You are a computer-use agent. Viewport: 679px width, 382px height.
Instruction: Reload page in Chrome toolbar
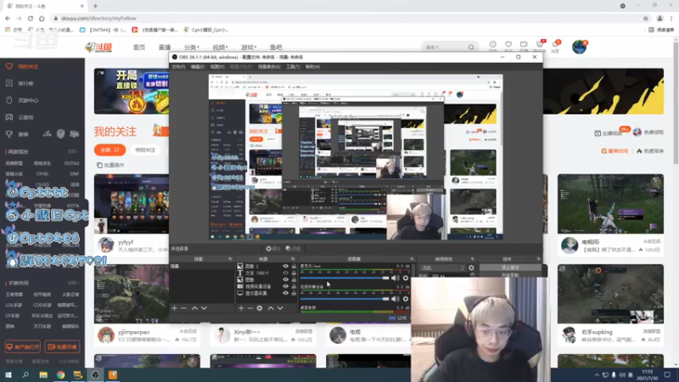(31, 18)
